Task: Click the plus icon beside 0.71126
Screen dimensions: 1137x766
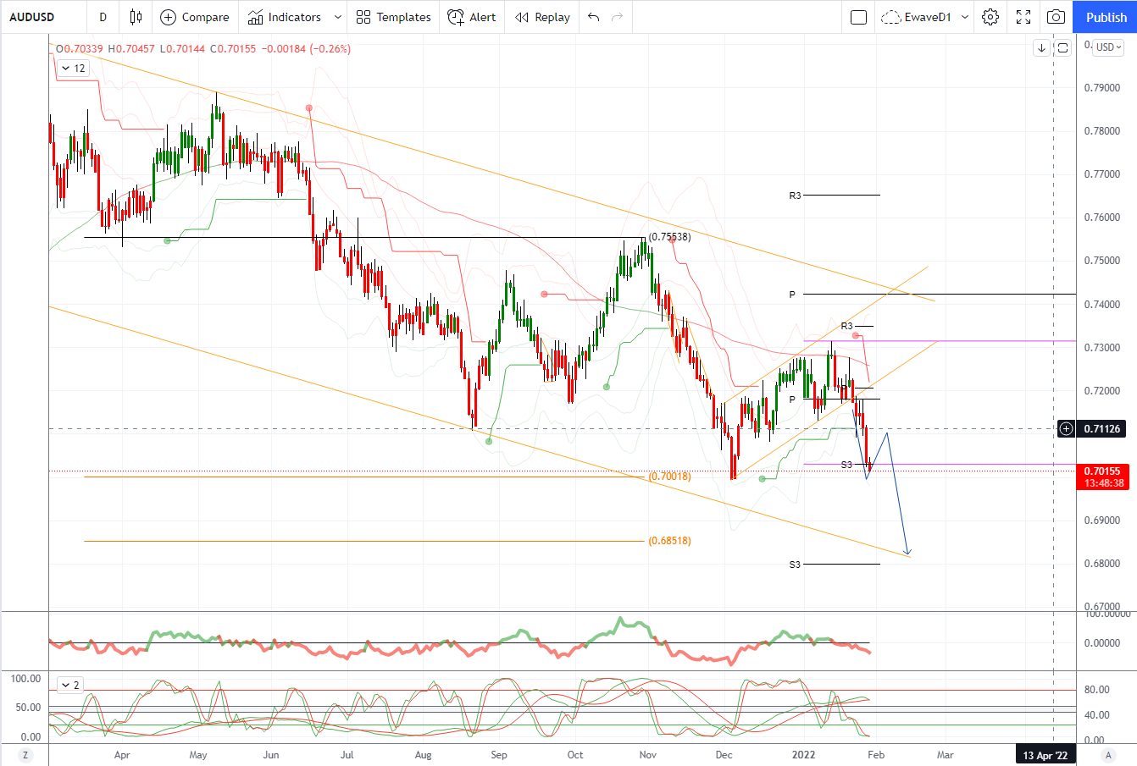Action: tap(1066, 429)
